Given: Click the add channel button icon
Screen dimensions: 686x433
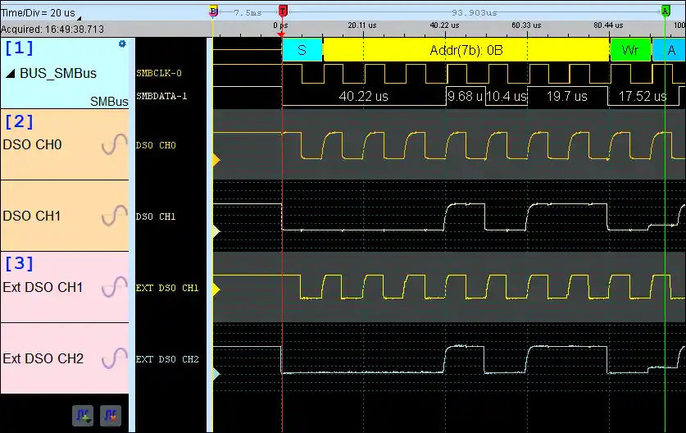Looking at the screenshot, I should pyautogui.click(x=83, y=415).
